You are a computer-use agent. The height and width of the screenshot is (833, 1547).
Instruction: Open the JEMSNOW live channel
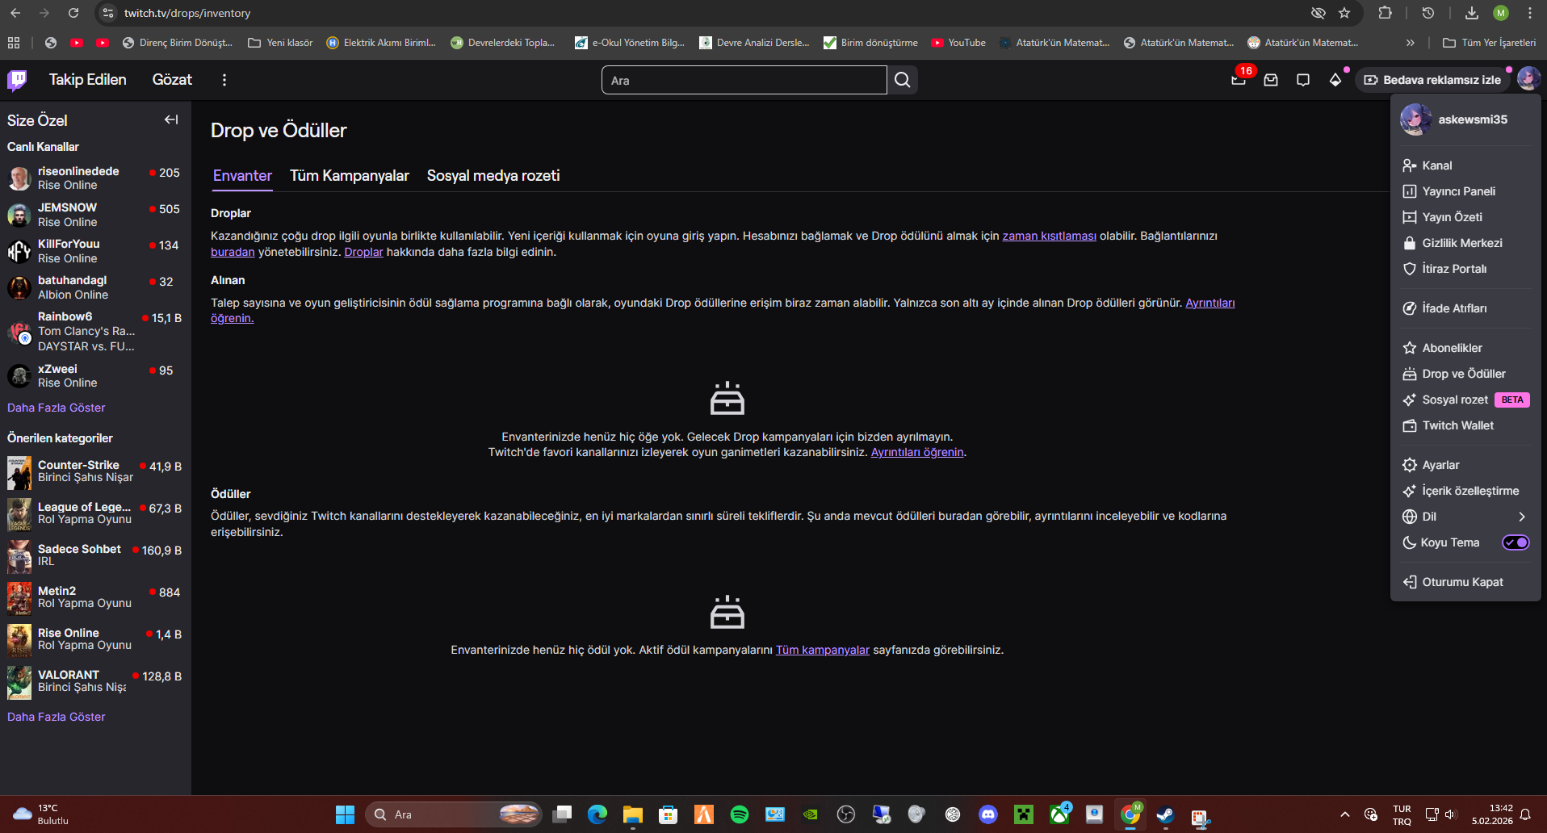[x=94, y=215]
